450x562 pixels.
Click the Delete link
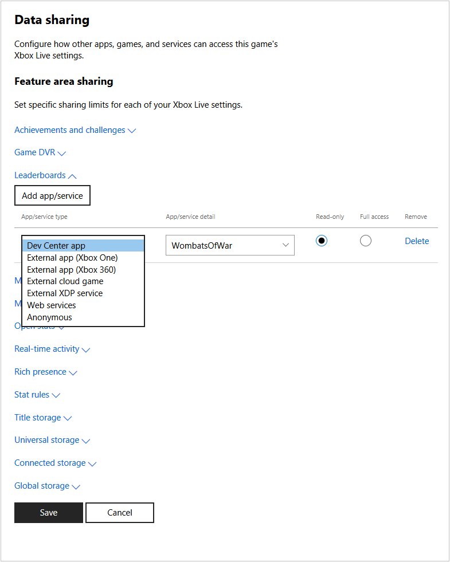tap(417, 241)
